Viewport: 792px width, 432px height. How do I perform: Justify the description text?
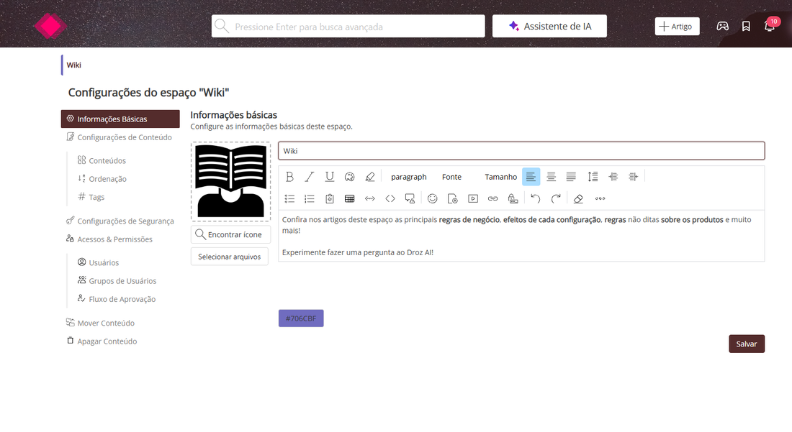571,177
